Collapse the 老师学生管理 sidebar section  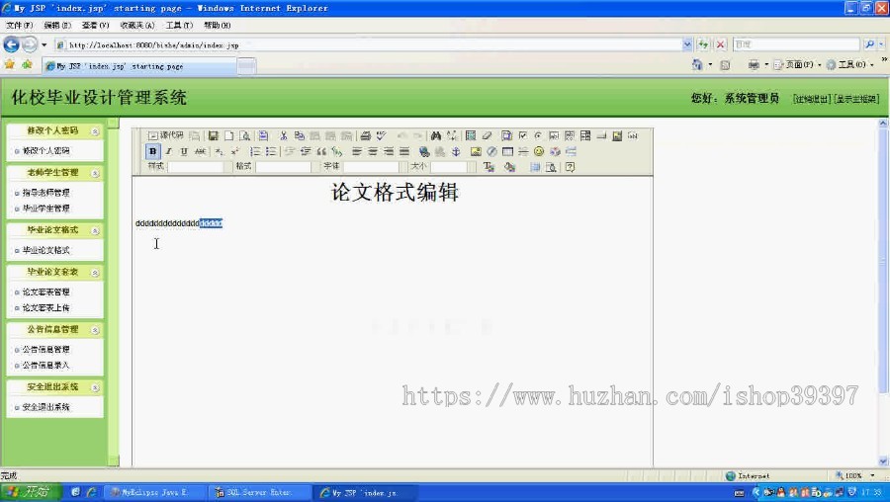pyautogui.click(x=95, y=173)
